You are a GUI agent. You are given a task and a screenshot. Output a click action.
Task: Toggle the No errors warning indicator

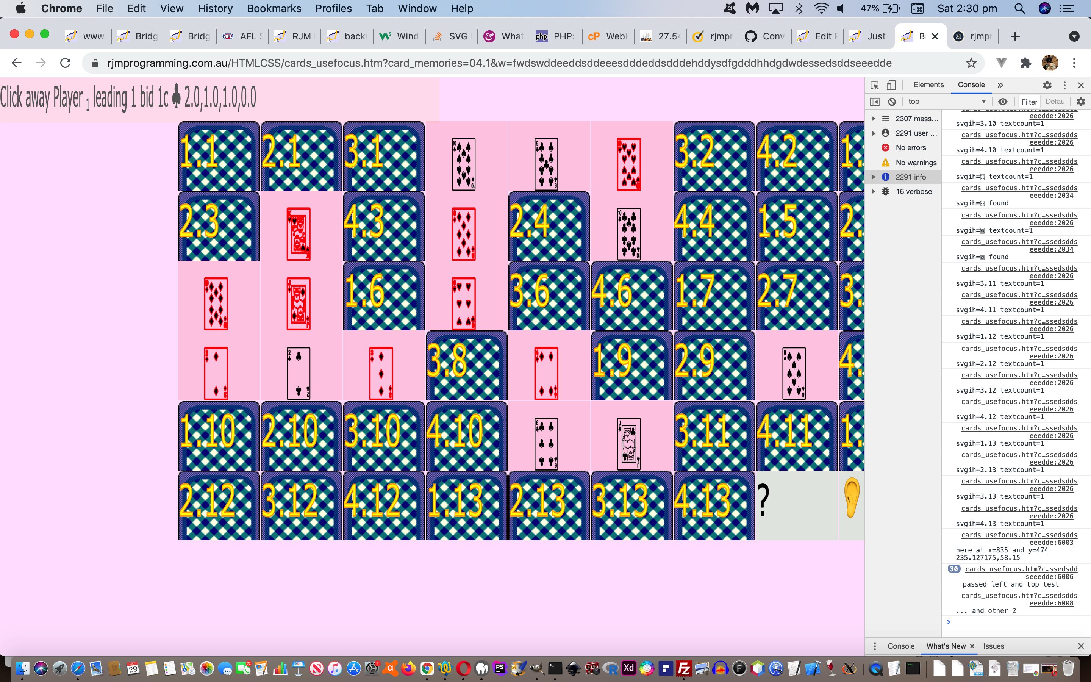point(911,148)
